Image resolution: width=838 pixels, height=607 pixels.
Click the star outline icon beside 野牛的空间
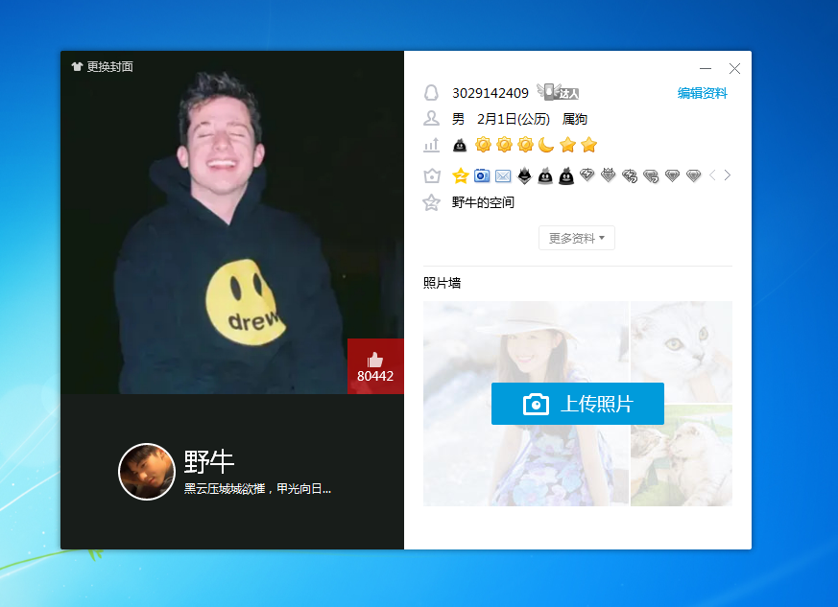[431, 202]
